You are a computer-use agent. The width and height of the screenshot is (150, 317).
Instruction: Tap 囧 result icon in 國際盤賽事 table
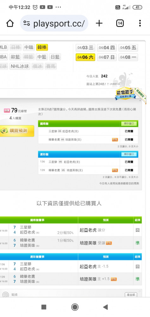137,230
